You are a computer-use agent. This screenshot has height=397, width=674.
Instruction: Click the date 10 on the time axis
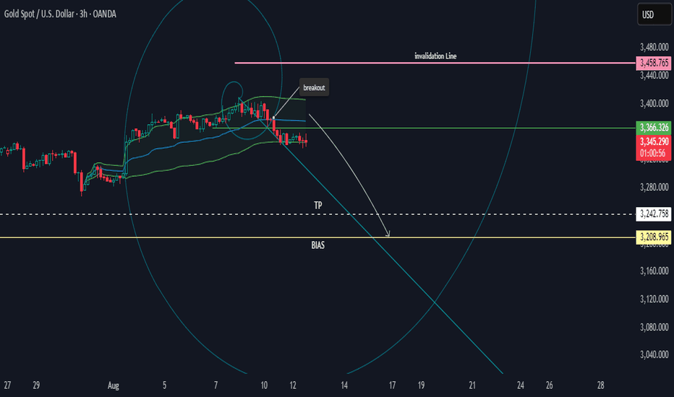tap(264, 385)
